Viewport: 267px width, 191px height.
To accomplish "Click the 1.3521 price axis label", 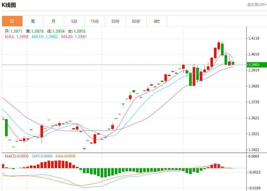I will coord(254,134).
